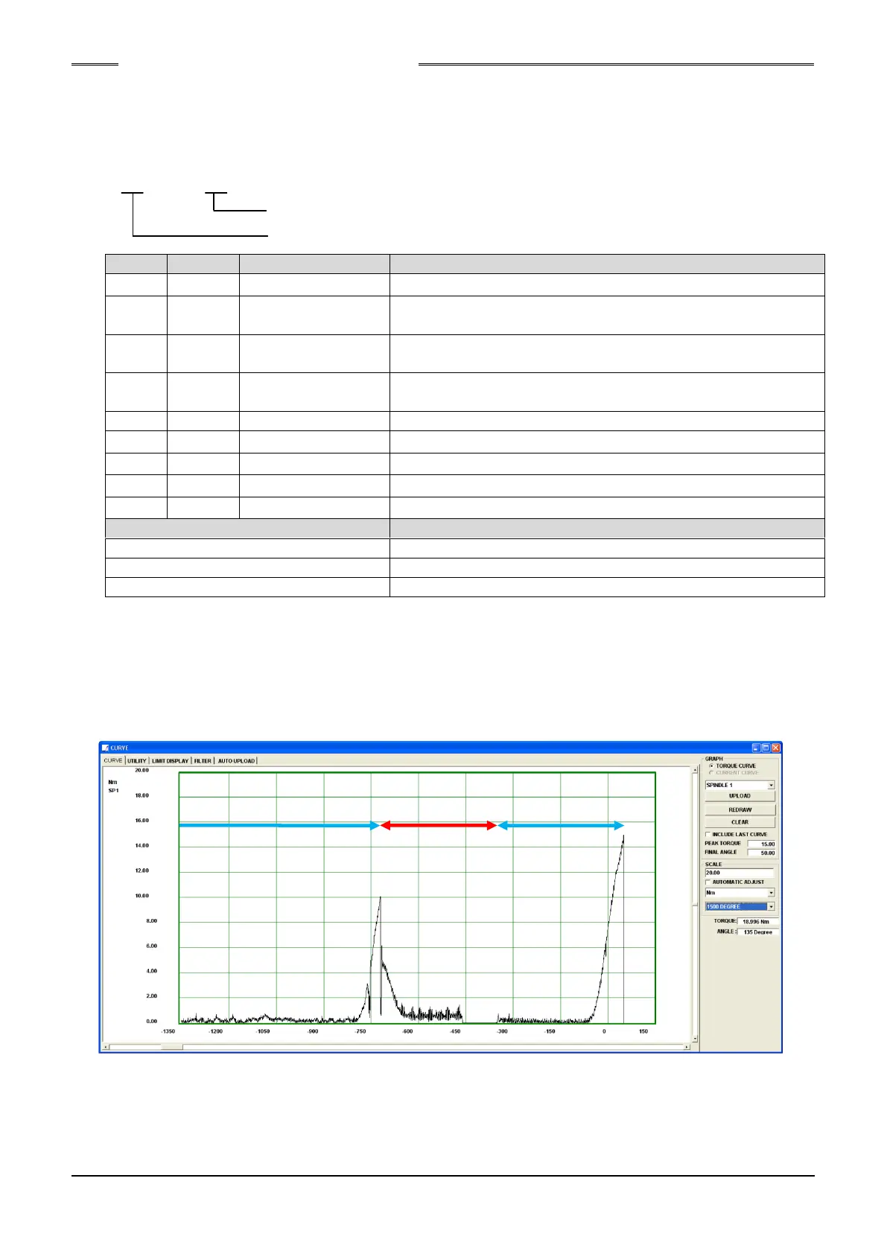Click the horizontal scrollbar thumb
The width and height of the screenshot is (887, 1254).
[x=172, y=1047]
